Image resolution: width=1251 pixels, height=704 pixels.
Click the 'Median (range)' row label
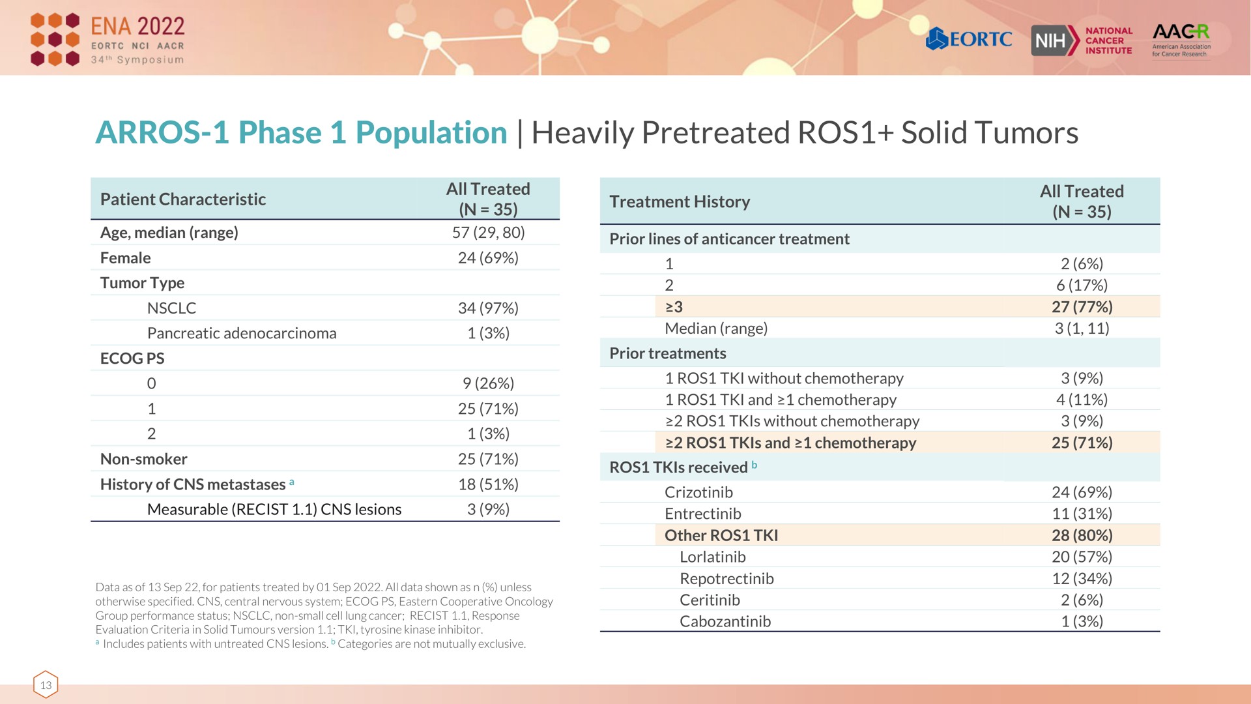click(x=716, y=329)
